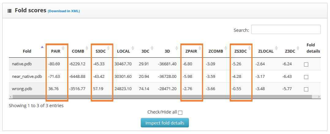Sort table by PAIR column arrows
The width and height of the screenshot is (330, 134).
pyautogui.click(x=63, y=48)
